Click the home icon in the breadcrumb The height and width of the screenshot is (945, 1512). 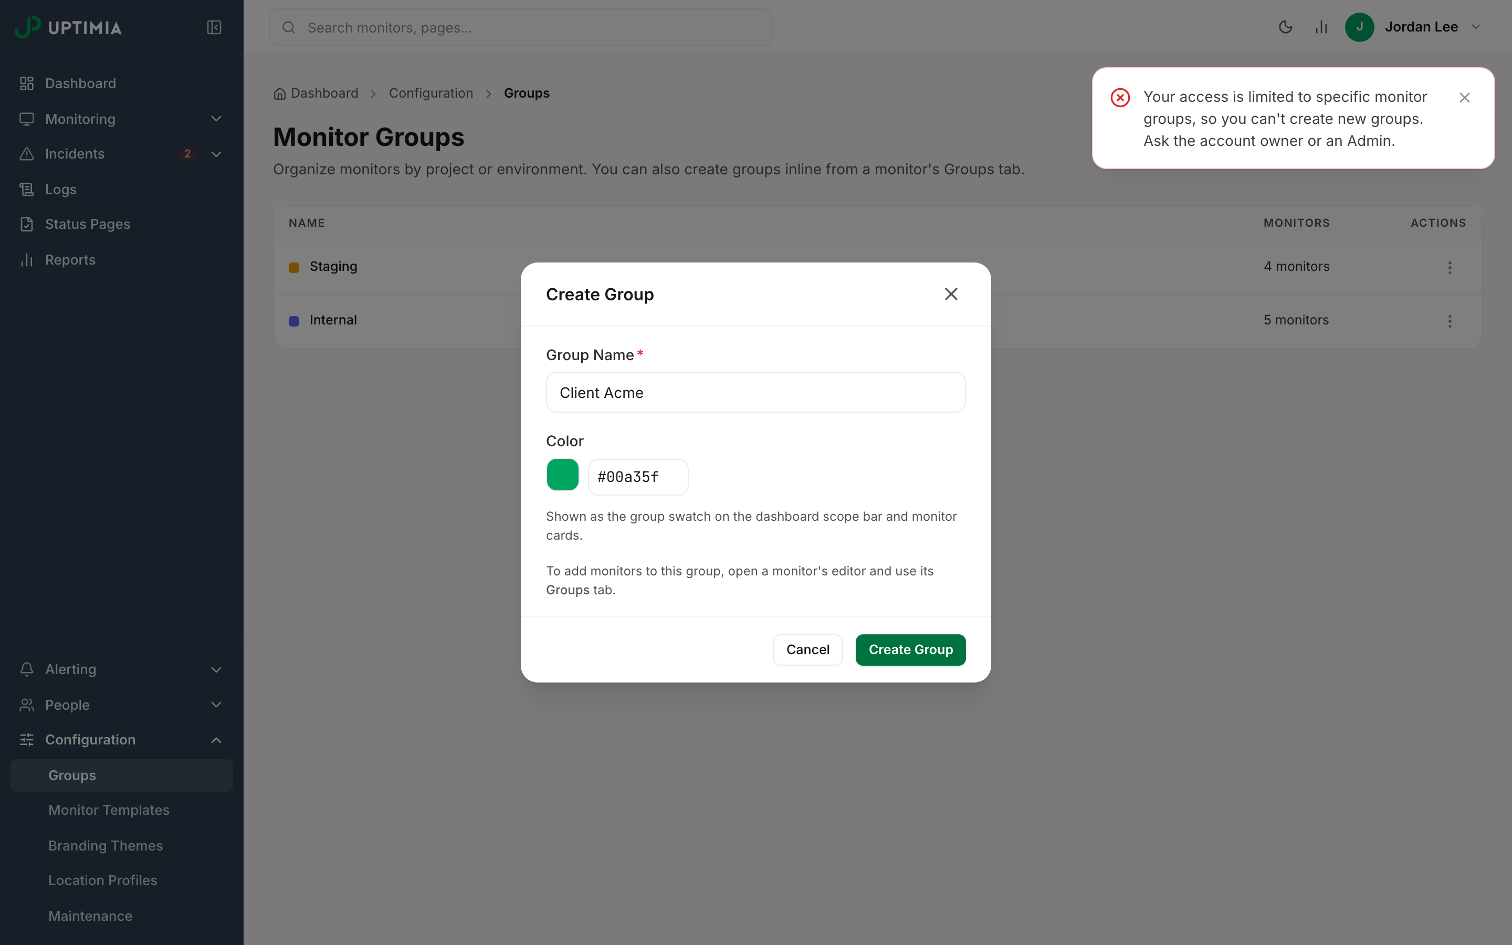pos(279,94)
